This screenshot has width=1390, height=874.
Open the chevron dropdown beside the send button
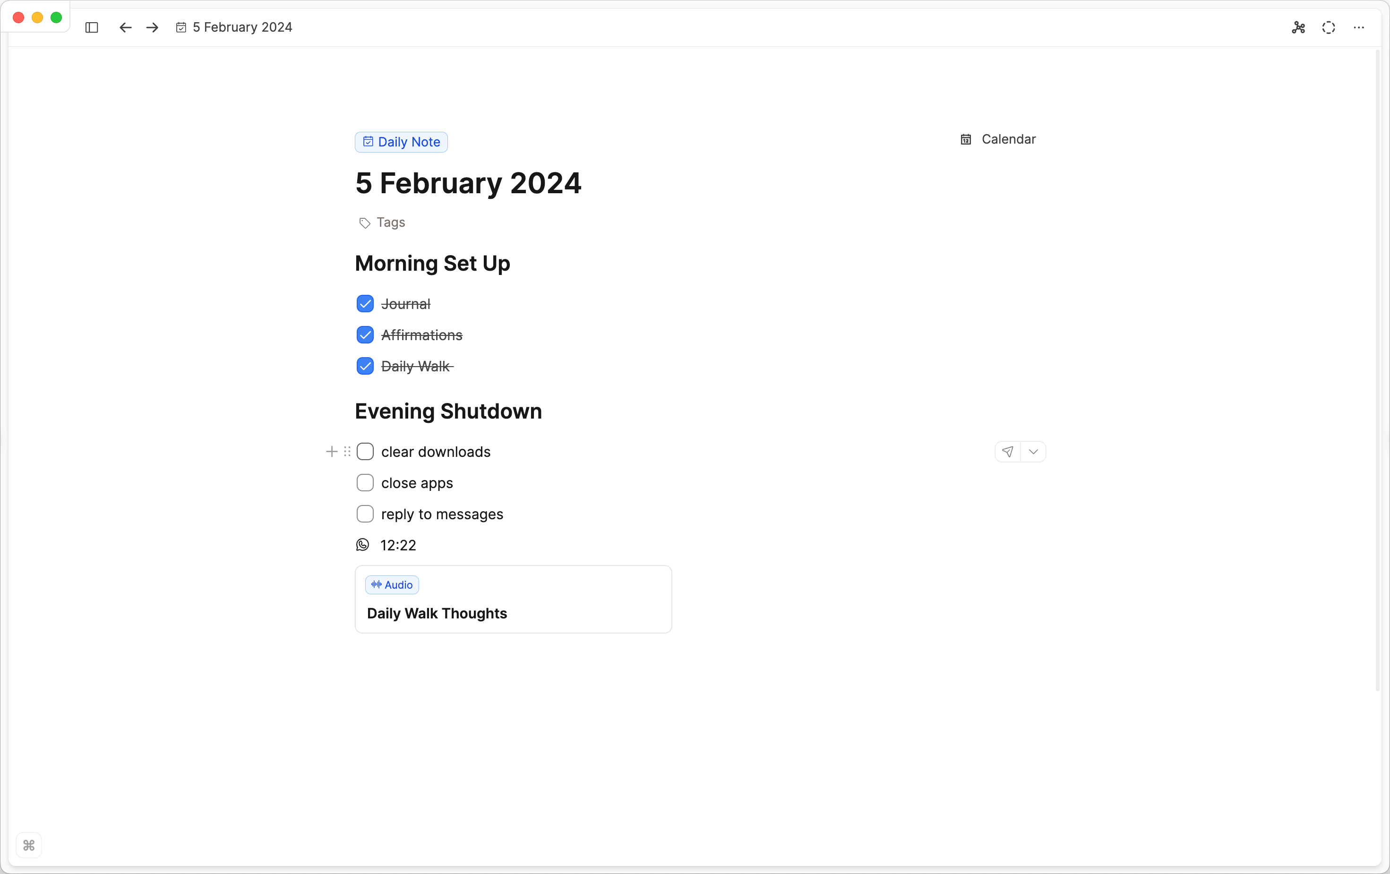pos(1033,452)
